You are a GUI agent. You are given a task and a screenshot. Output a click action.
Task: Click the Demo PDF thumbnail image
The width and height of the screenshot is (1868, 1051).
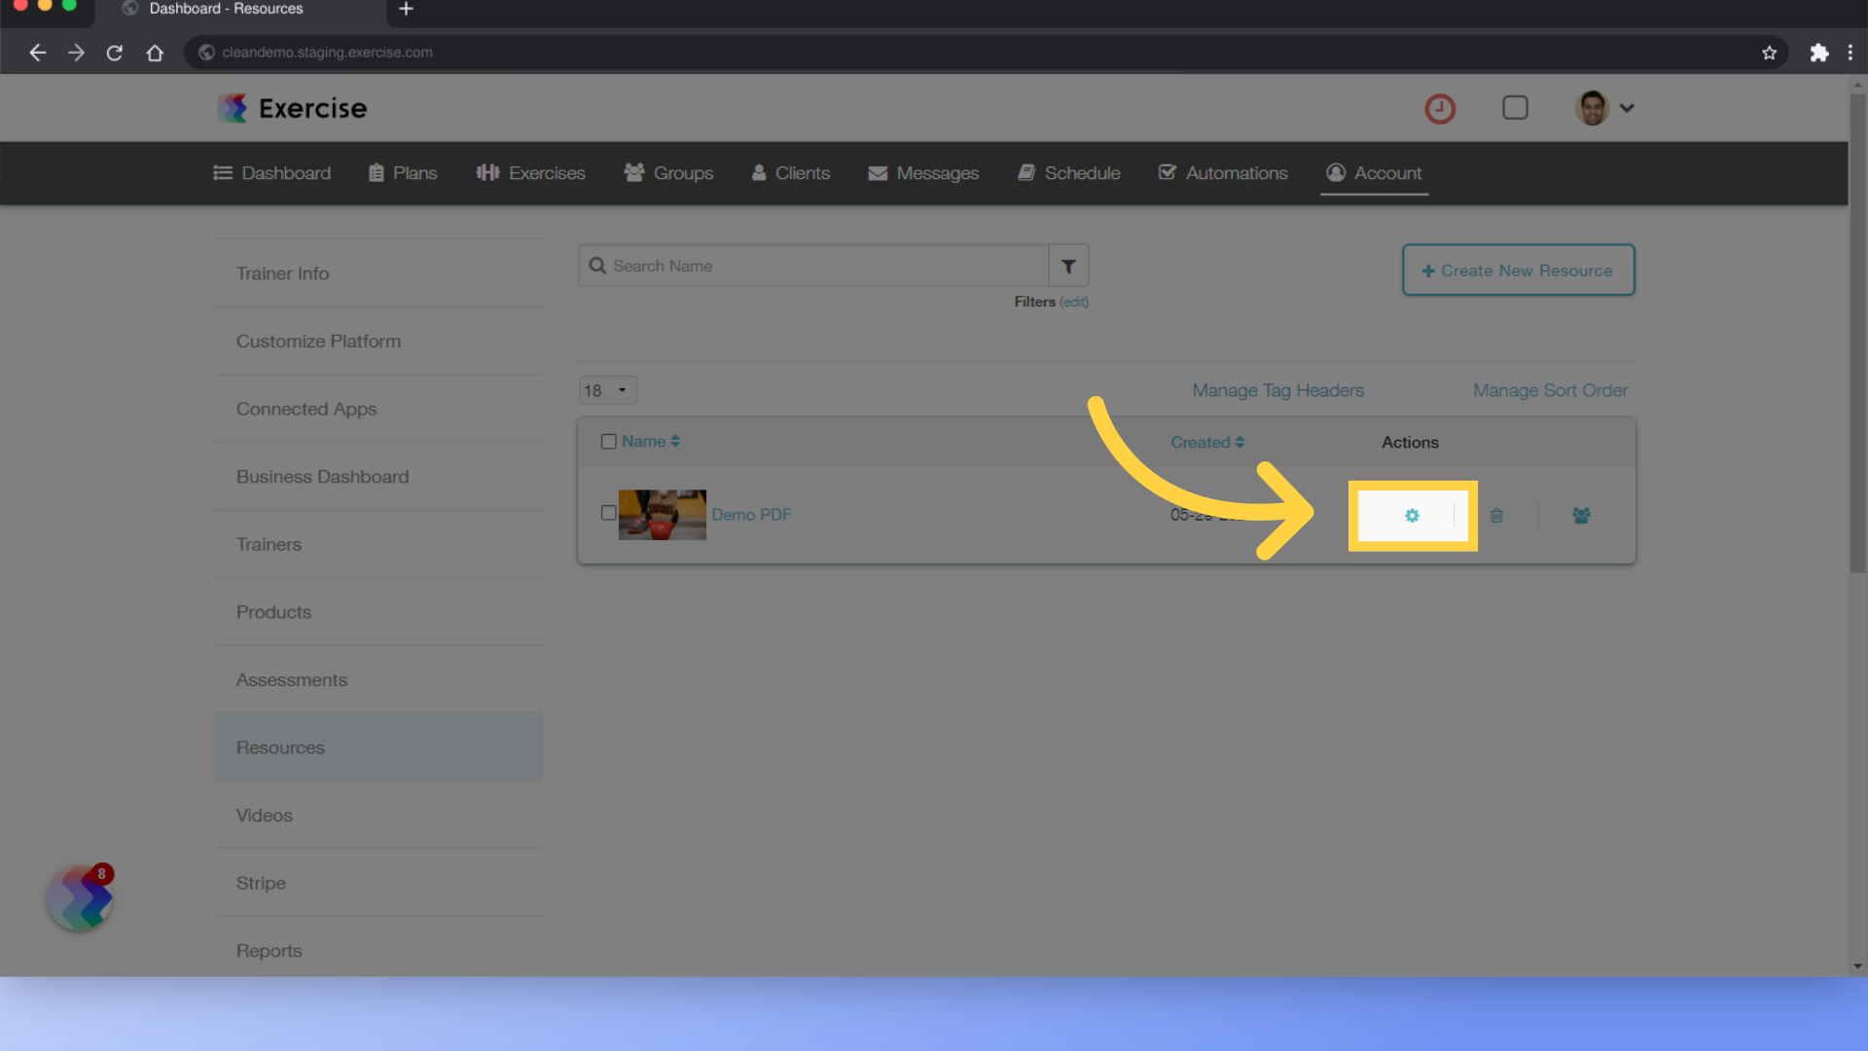pyautogui.click(x=664, y=515)
